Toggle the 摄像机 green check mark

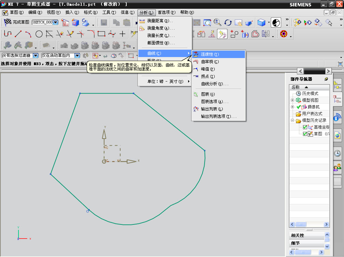(298, 107)
